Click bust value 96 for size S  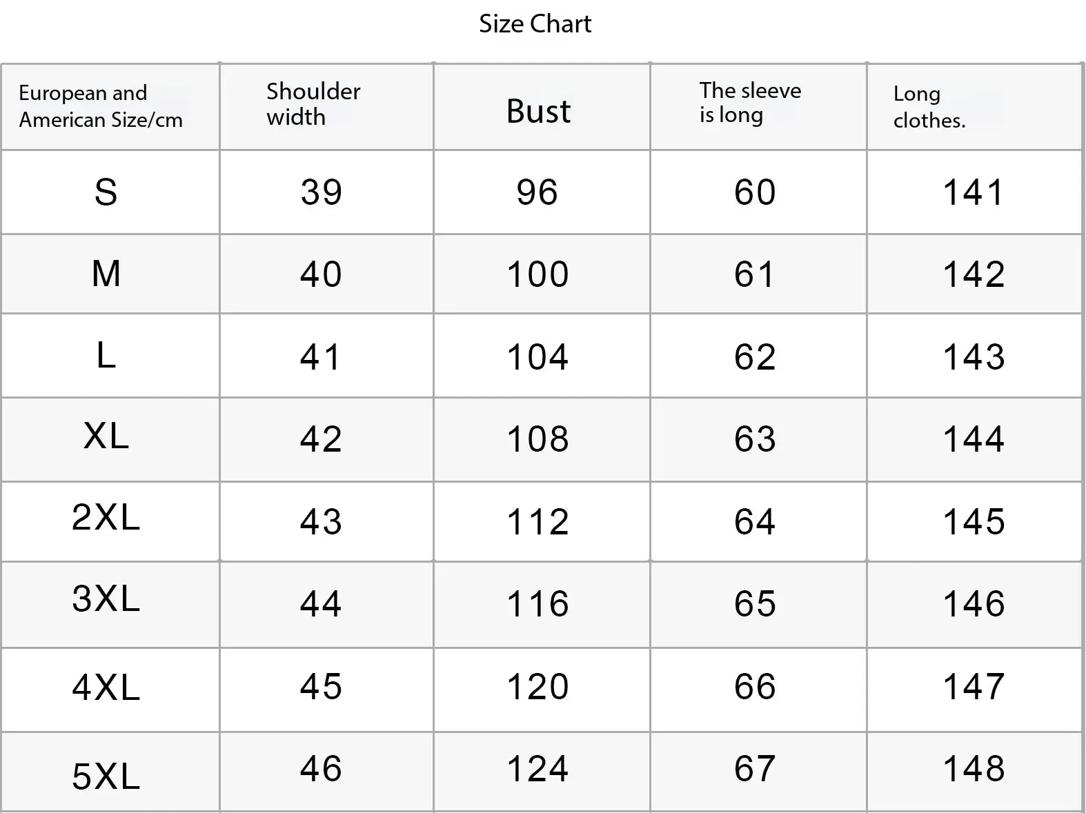coord(537,192)
